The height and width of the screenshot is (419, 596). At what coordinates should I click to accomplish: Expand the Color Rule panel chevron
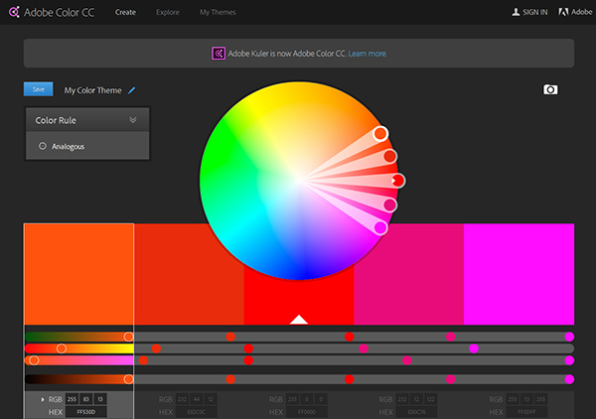tap(133, 120)
